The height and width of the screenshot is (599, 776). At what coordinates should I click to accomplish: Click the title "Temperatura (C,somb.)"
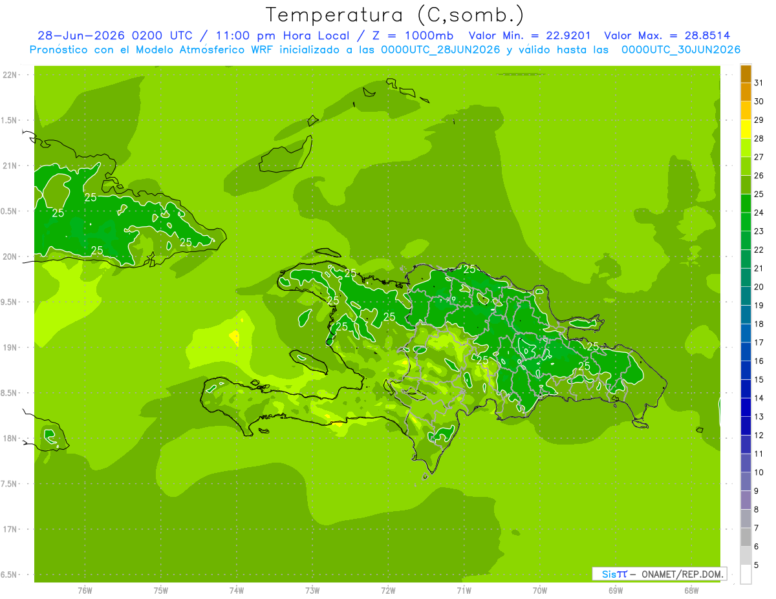394,15
